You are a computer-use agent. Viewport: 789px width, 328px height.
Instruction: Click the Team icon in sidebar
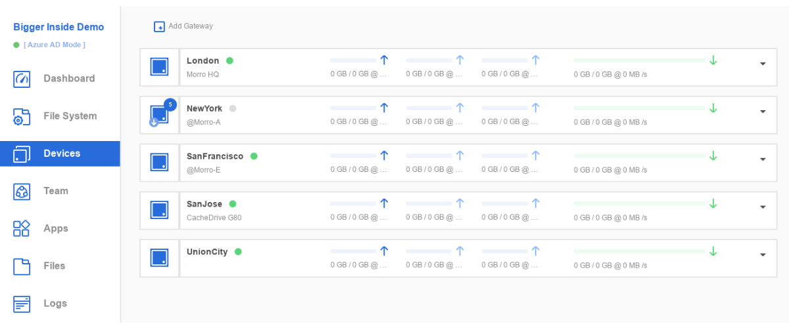pyautogui.click(x=22, y=191)
